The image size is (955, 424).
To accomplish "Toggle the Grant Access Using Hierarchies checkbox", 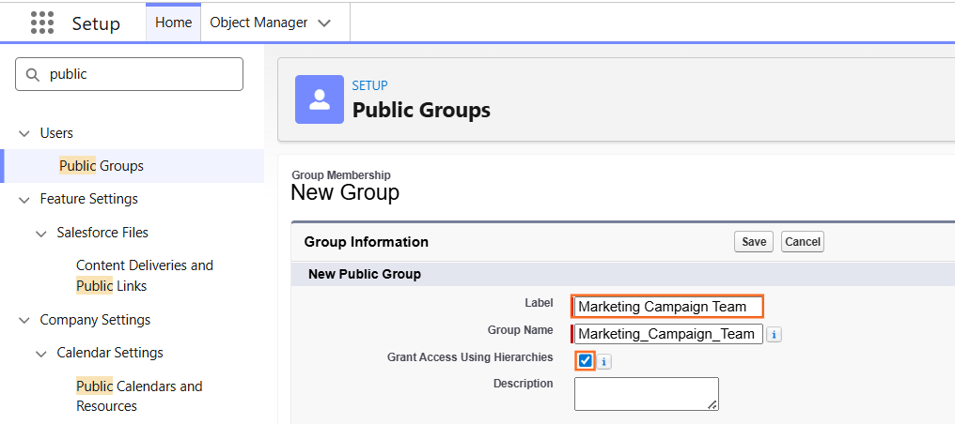I will point(586,361).
